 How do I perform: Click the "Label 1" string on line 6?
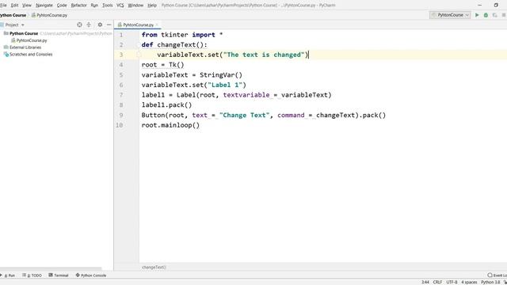[x=225, y=85]
